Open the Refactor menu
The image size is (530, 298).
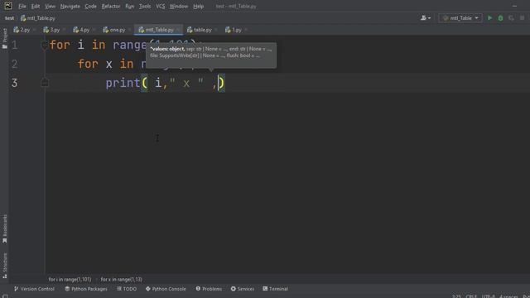point(111,7)
